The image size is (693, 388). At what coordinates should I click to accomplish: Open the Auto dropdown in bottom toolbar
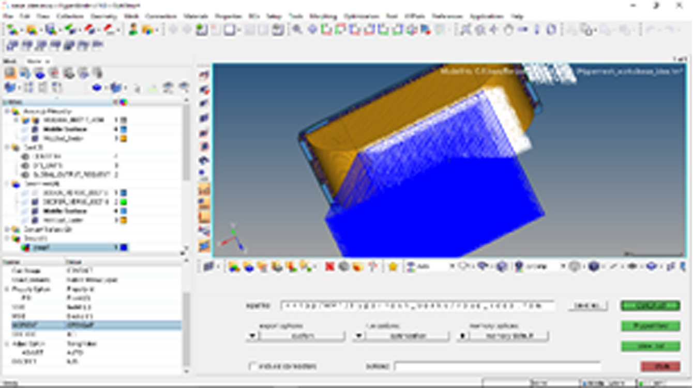point(451,267)
